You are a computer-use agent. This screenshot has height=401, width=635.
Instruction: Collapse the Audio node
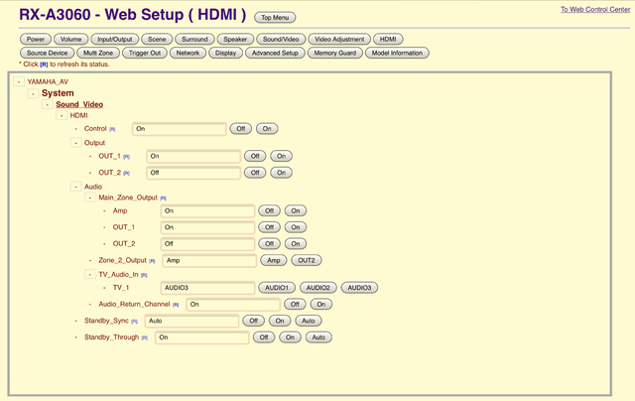point(75,187)
